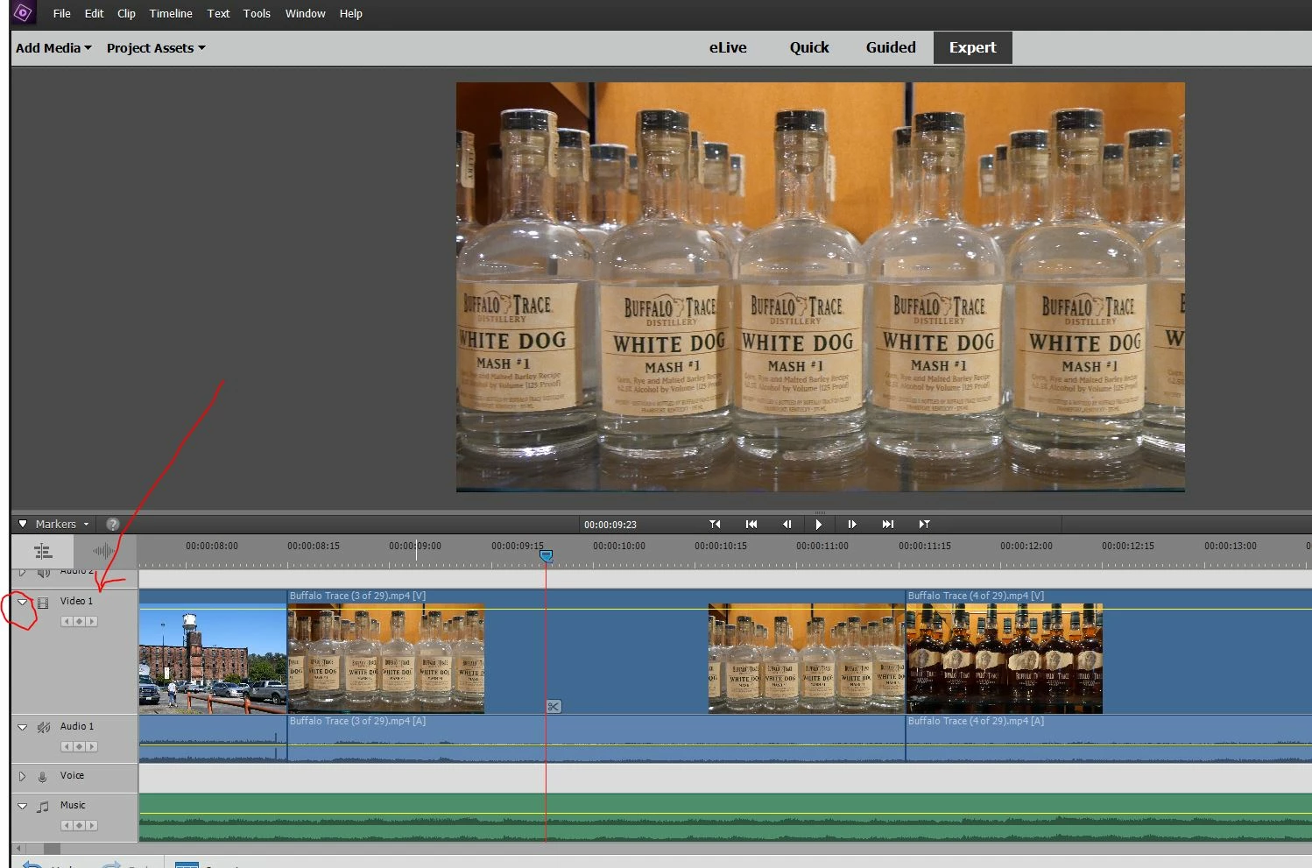Click the 00:00:11:00 mark on time ruler

pos(822,546)
